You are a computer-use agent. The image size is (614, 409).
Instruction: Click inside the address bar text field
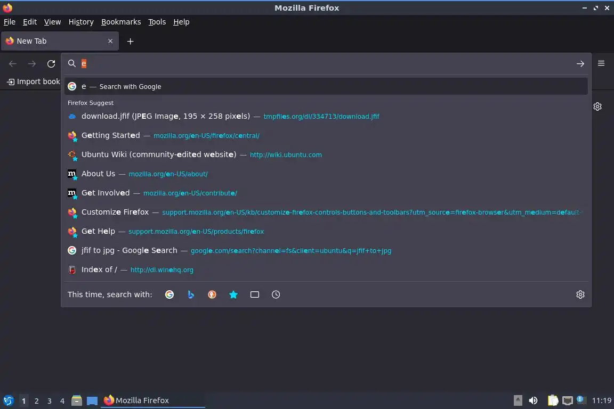point(326,63)
